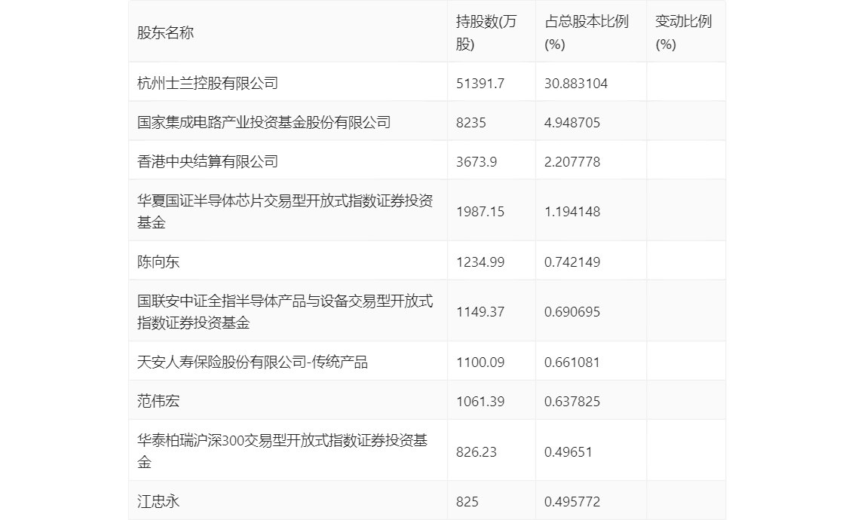Click the percentage 1.194148

pos(572,212)
